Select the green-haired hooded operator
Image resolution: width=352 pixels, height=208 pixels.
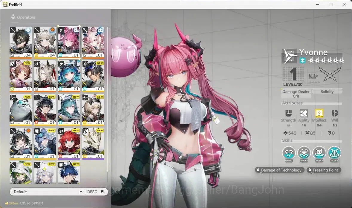pos(21,173)
